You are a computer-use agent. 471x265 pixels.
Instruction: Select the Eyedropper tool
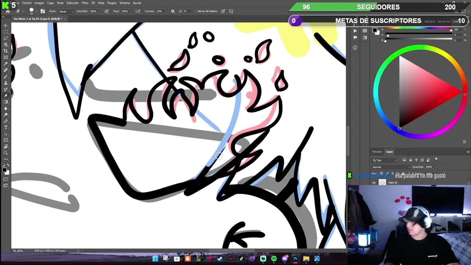(6, 64)
